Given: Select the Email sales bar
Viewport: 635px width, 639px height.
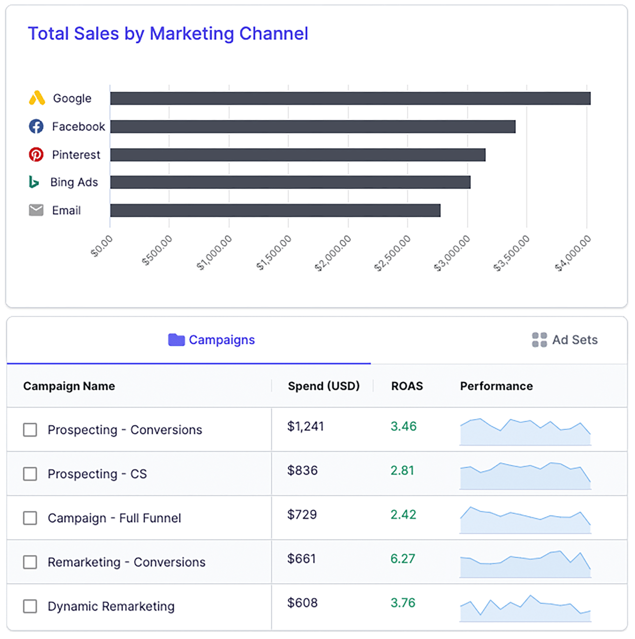Looking at the screenshot, I should coord(275,210).
